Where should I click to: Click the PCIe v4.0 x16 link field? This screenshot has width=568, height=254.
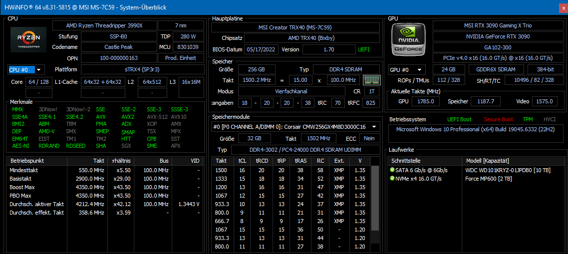[498, 58]
